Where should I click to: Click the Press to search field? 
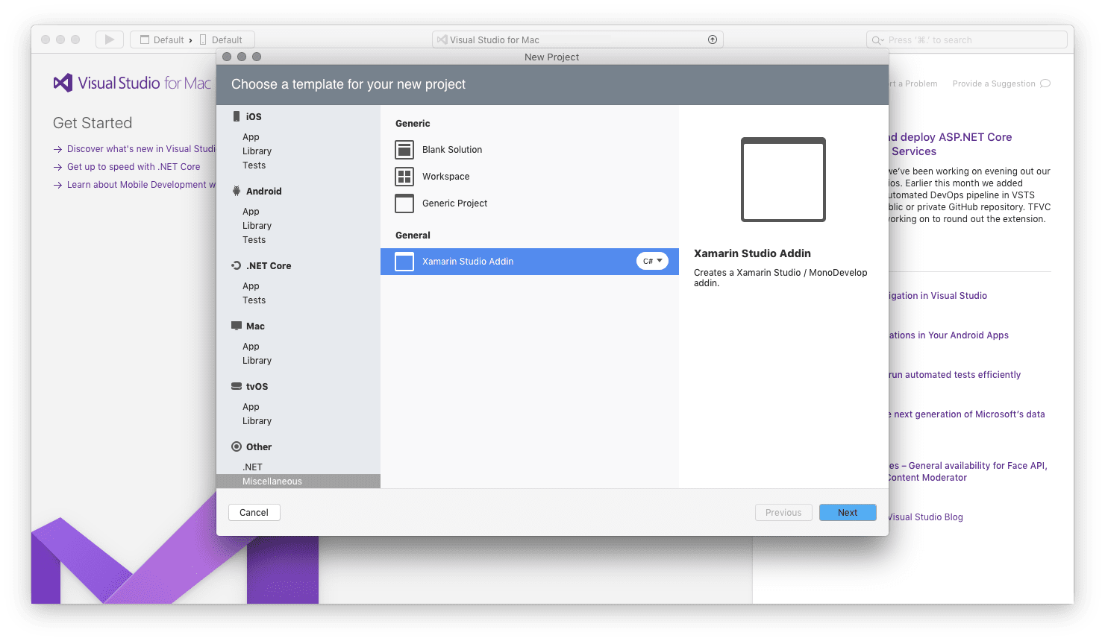point(967,40)
